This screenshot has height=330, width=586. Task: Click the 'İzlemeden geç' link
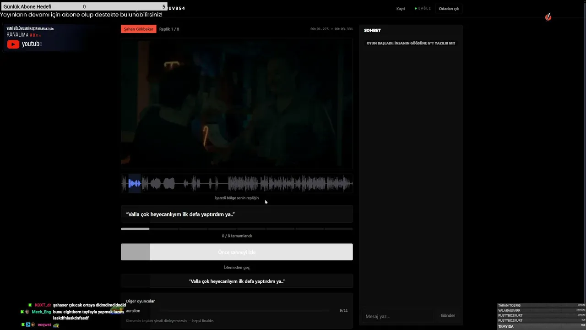(x=237, y=268)
